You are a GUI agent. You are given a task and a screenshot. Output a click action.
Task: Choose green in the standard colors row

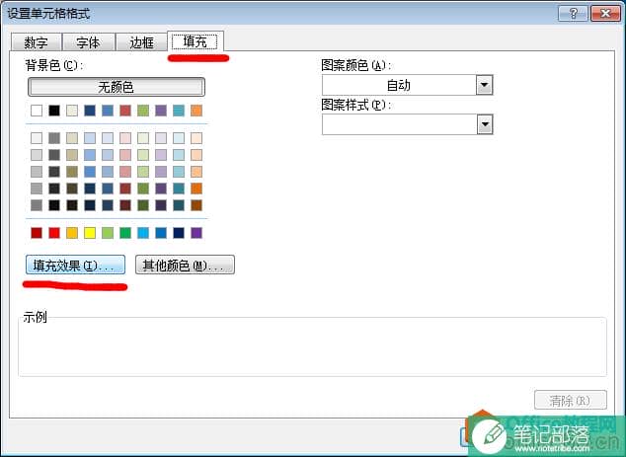pyautogui.click(x=125, y=233)
